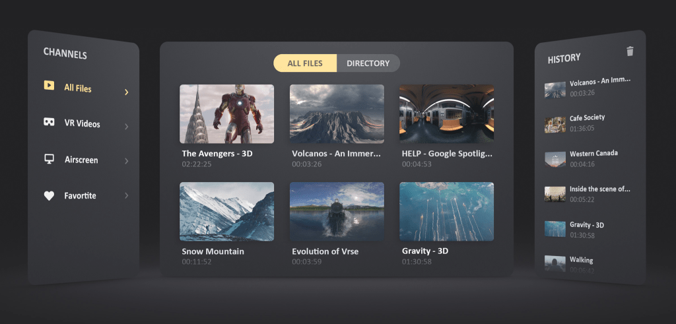Expand the All Files channel chevron
Screen dimensions: 676x324
[x=126, y=92]
